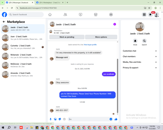Mute the conversation with bell icon

[135, 41]
